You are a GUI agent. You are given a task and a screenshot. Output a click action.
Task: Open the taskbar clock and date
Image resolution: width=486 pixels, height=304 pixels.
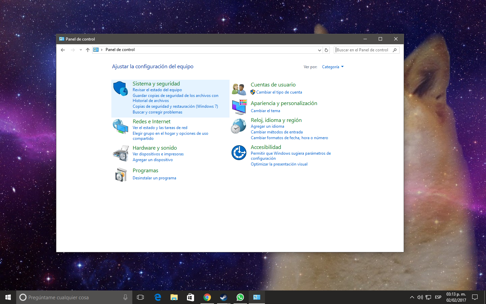coord(456,297)
